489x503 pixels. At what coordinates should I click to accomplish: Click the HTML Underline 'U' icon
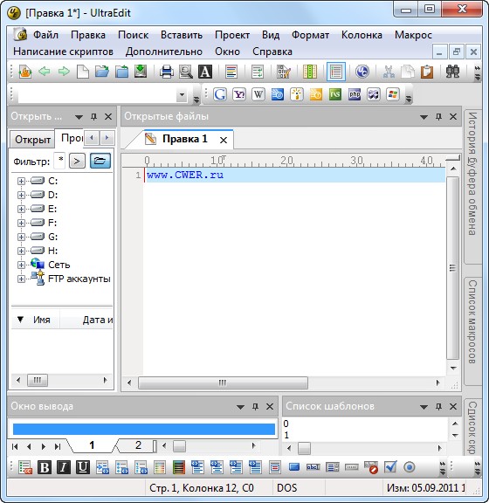(x=83, y=467)
